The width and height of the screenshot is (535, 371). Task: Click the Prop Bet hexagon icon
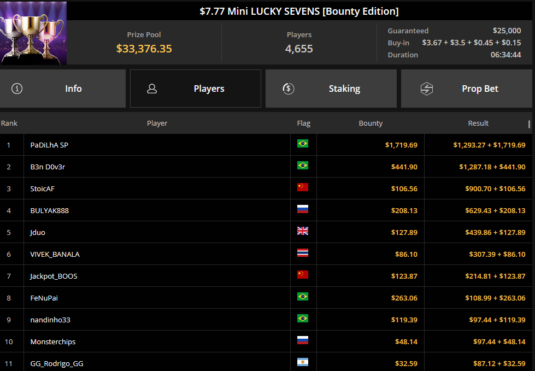[x=426, y=89]
